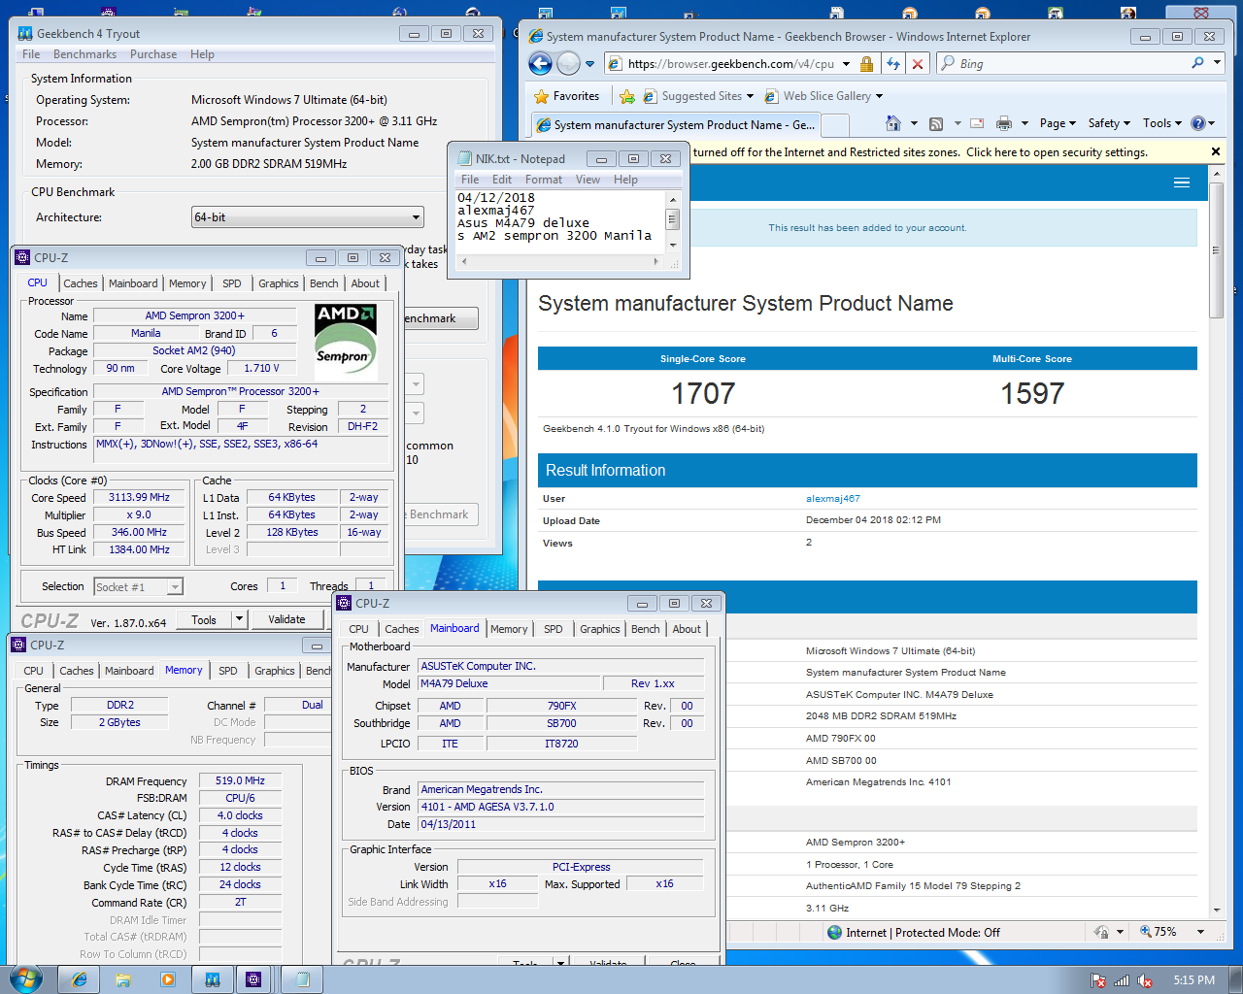The width and height of the screenshot is (1243, 994).
Task: Expand the Web Slice Gallery dropdown
Action: tap(879, 96)
